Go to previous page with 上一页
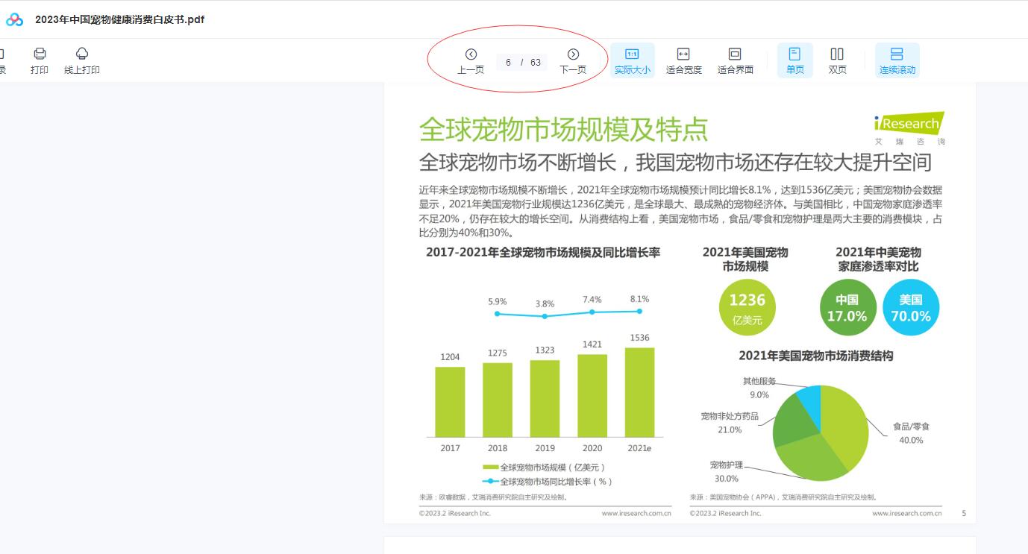The height and width of the screenshot is (554, 1028). click(x=471, y=60)
